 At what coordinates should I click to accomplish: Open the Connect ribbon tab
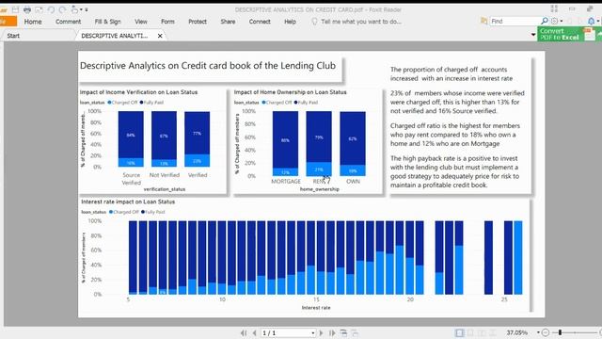point(260,22)
